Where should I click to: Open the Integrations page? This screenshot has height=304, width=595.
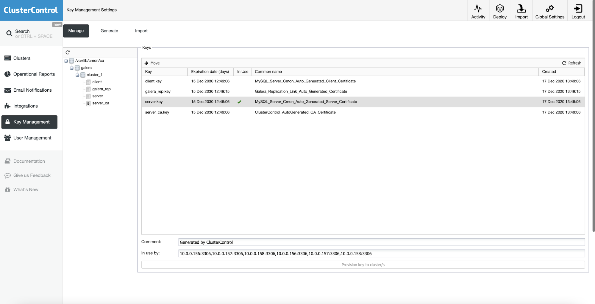pos(25,106)
